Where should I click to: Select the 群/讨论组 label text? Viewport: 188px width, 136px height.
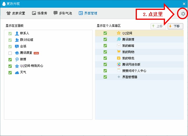tap(26, 40)
